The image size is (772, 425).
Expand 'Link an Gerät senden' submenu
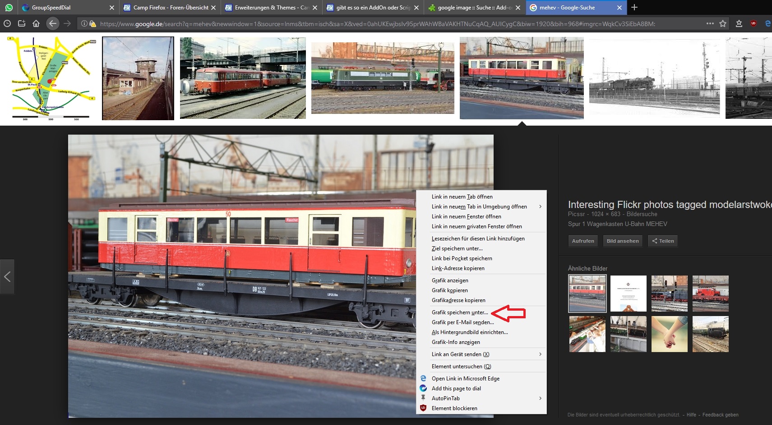[x=481, y=354]
